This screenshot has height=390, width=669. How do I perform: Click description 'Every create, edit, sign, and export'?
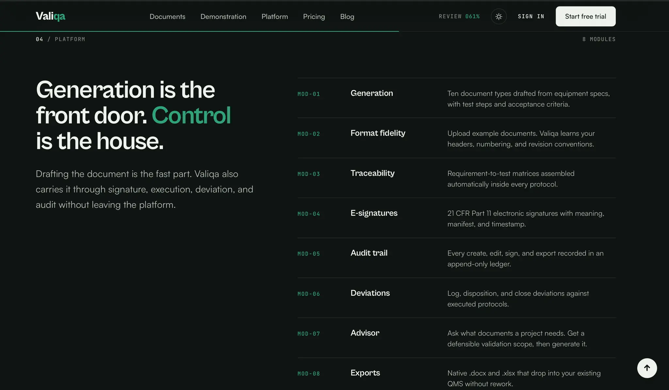525,258
